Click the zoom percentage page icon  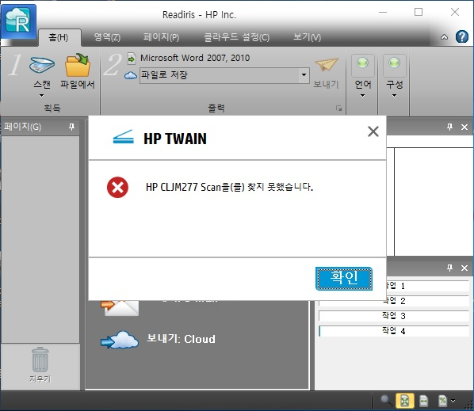point(442,401)
